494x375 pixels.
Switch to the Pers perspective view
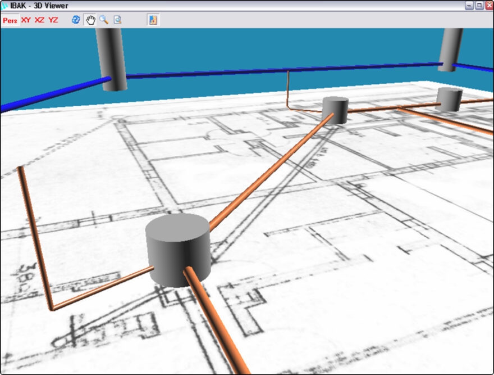tap(10, 20)
